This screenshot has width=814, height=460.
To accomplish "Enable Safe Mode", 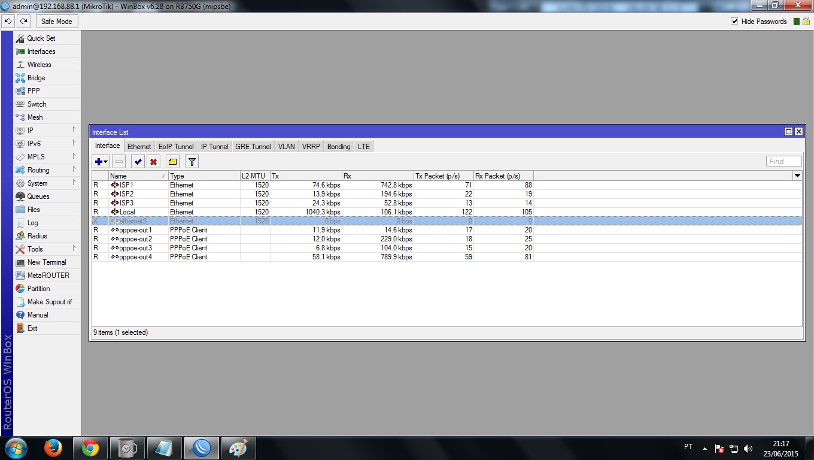I will [x=56, y=22].
